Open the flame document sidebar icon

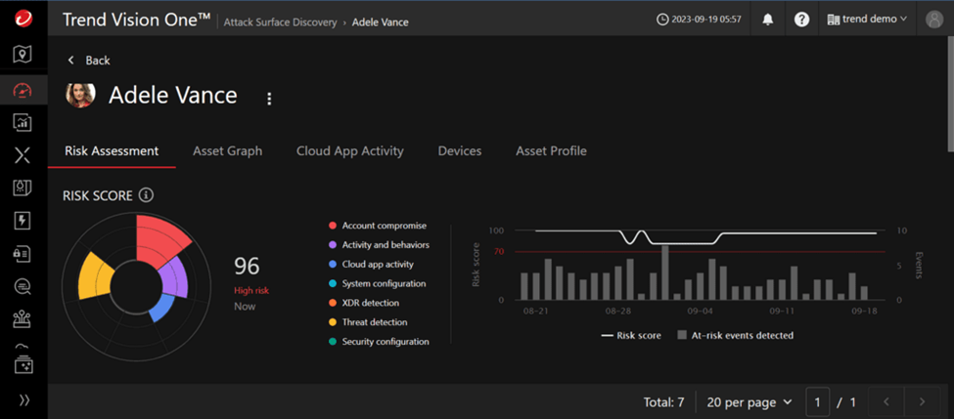click(x=23, y=188)
